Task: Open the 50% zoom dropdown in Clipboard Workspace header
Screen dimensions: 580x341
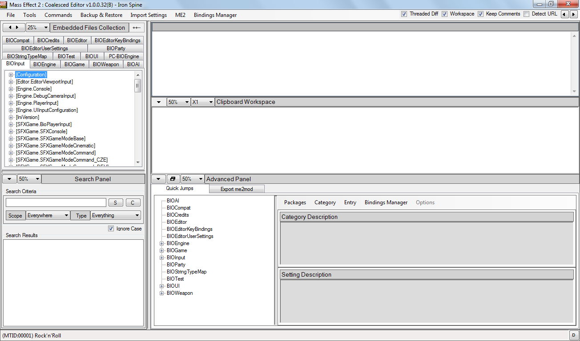Action: [179, 102]
